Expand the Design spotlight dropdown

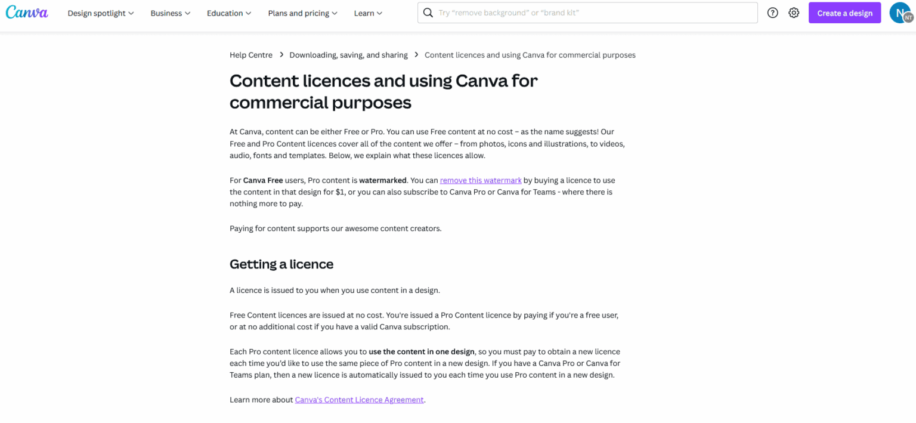100,13
